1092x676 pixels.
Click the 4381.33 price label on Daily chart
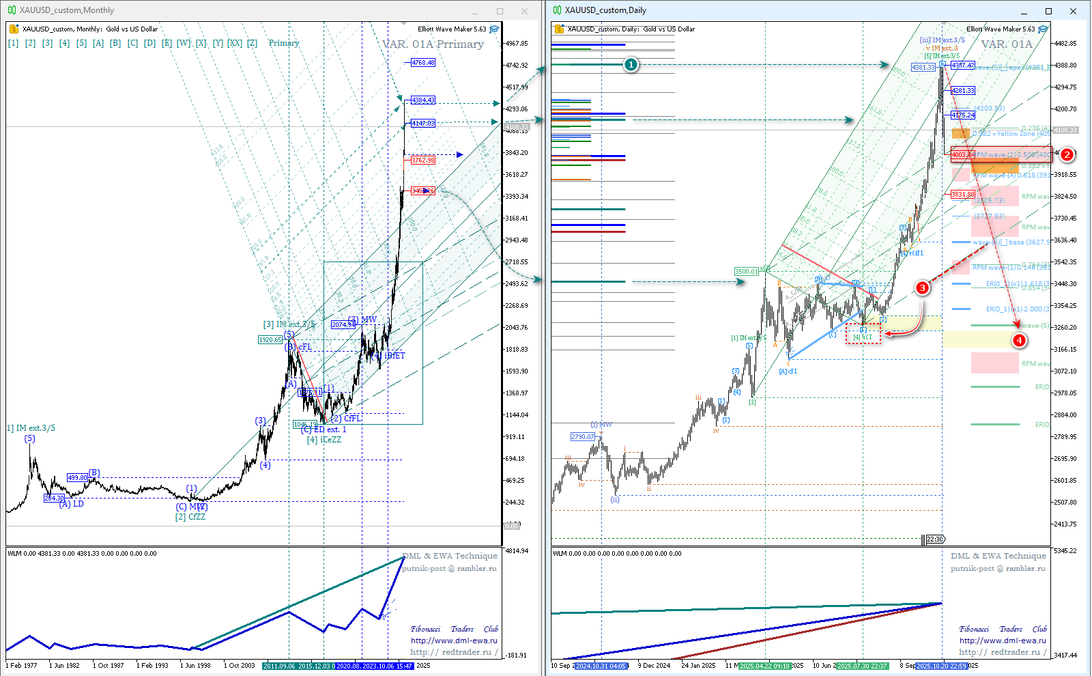(923, 68)
